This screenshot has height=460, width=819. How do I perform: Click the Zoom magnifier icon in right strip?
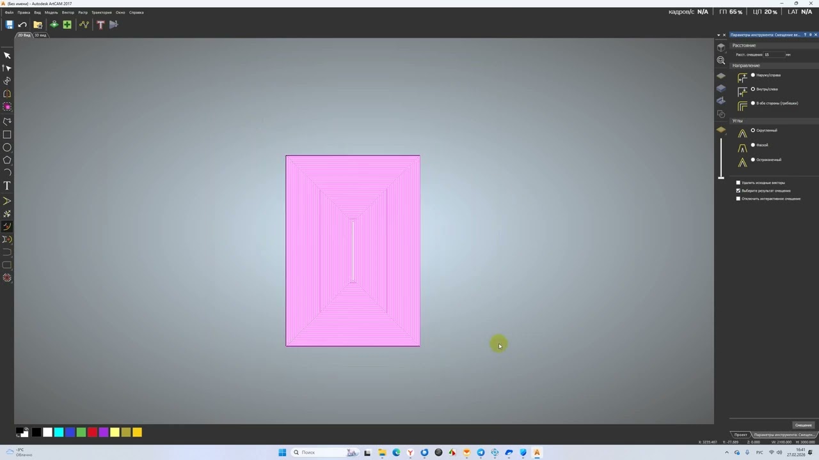click(721, 61)
